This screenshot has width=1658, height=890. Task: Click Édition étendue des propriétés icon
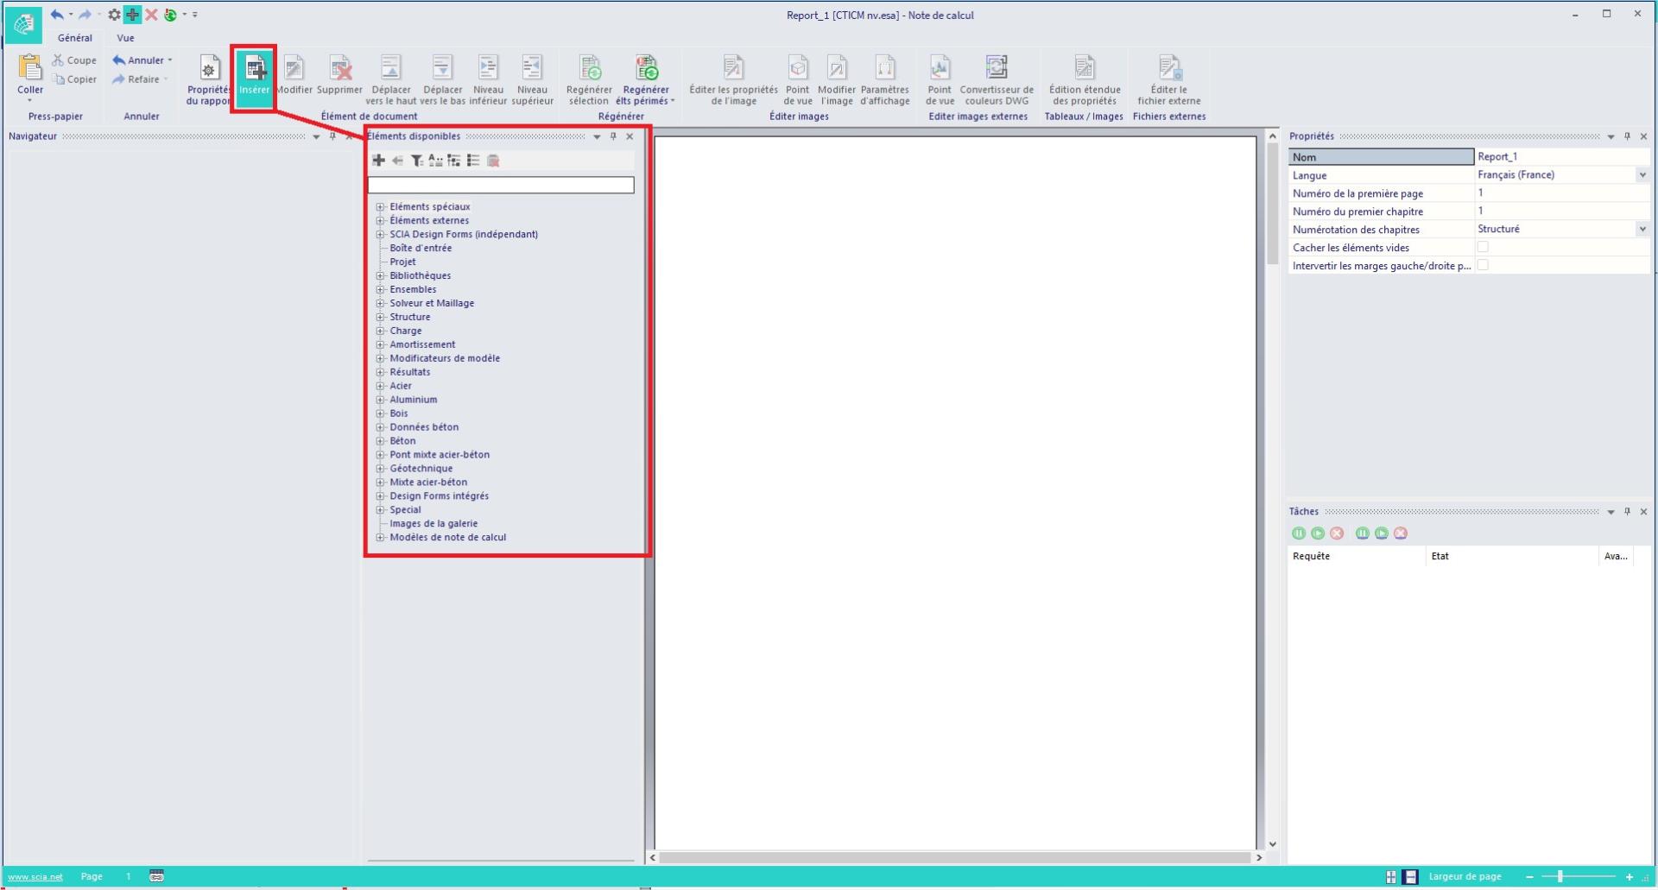point(1084,69)
